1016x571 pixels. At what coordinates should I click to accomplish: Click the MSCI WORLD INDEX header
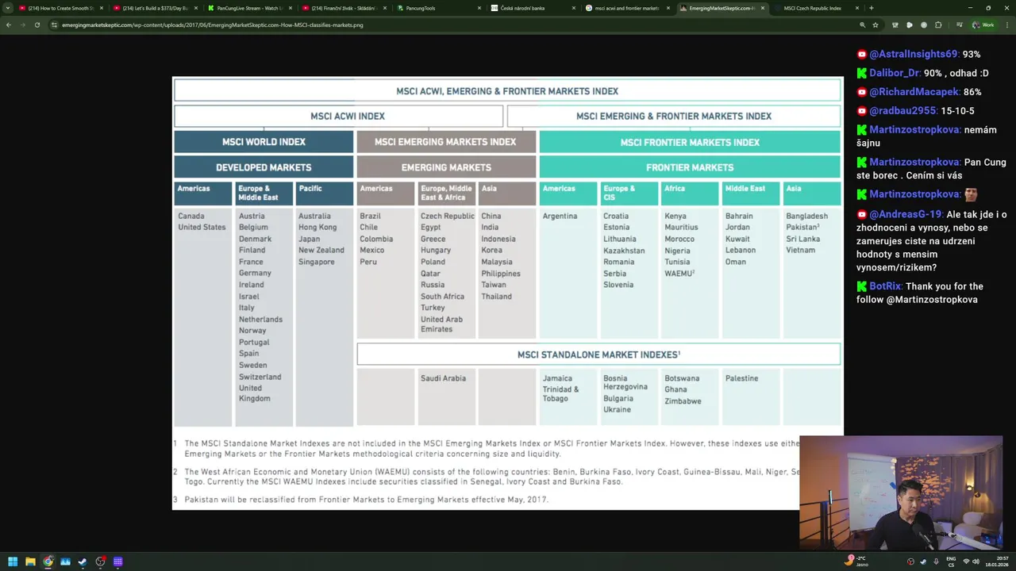pyautogui.click(x=264, y=142)
